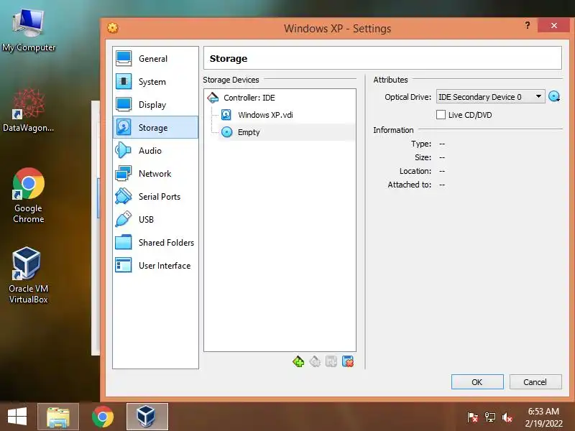
Task: Close the Windows XP Settings dialog
Action: point(553,25)
